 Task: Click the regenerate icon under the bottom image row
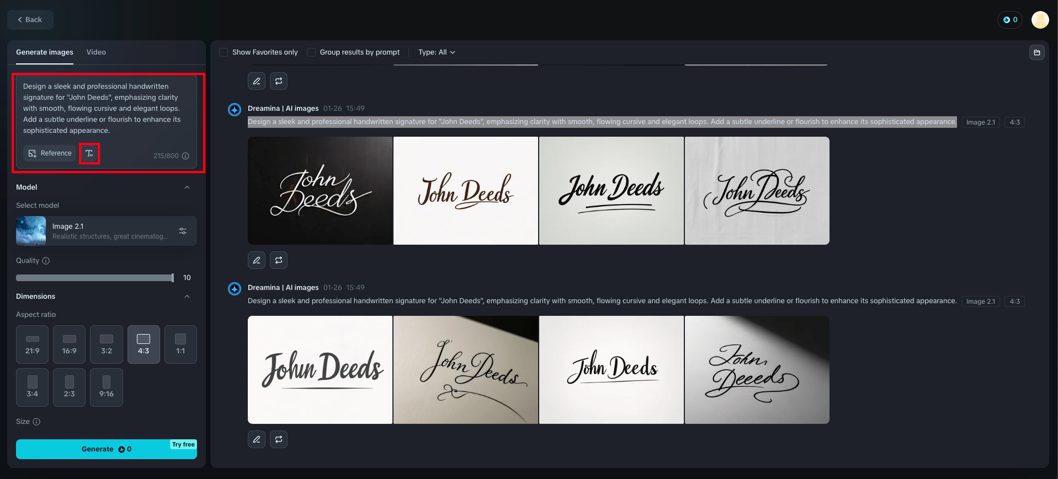click(279, 439)
